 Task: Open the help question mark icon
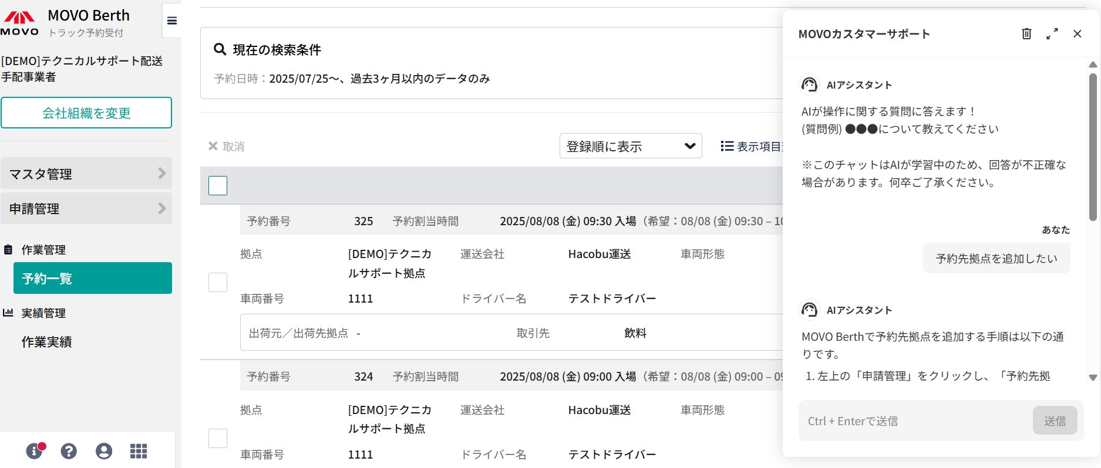[x=69, y=451]
